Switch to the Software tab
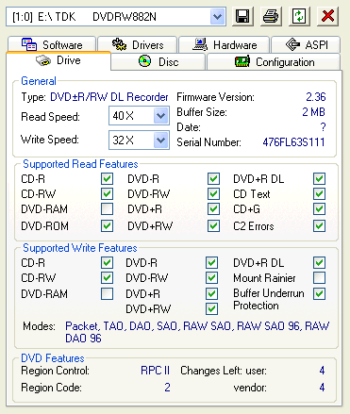 point(52,44)
